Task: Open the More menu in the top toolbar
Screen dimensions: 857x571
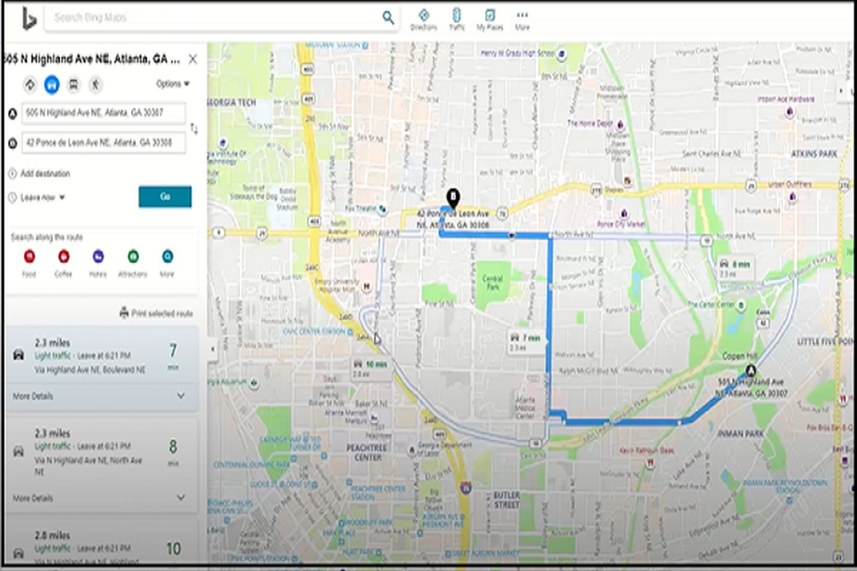Action: (x=524, y=17)
